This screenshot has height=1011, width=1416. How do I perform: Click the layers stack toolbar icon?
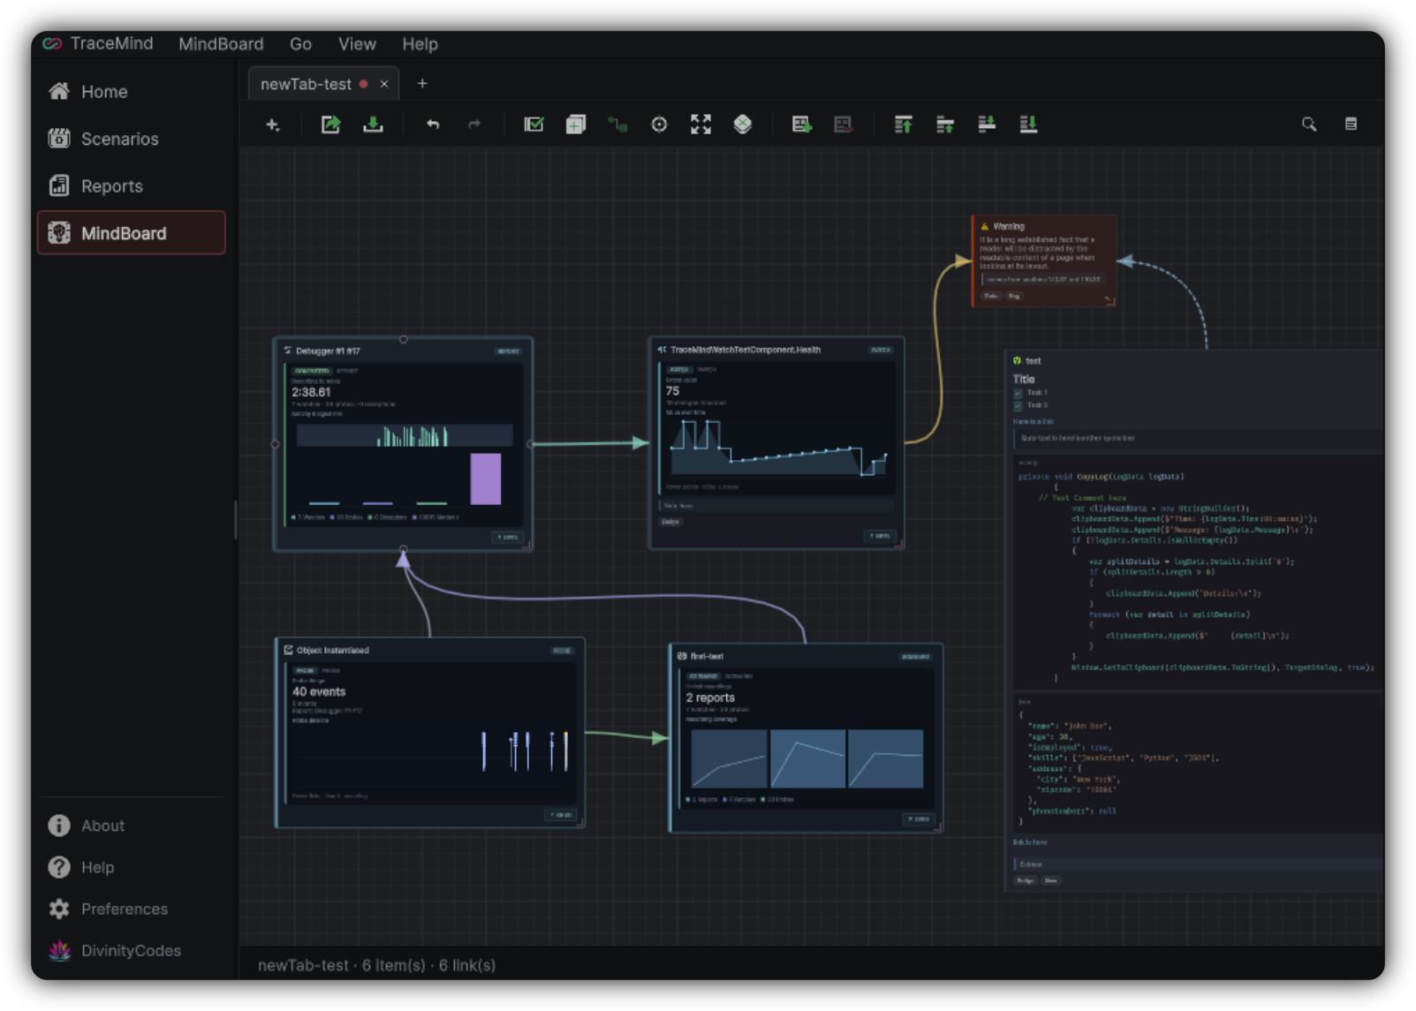point(743,124)
